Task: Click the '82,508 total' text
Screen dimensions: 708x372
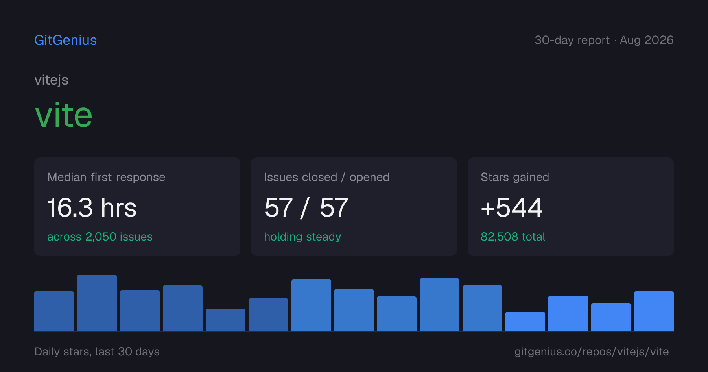Action: [513, 237]
